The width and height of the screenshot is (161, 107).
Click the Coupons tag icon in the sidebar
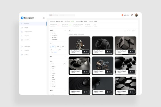(22, 36)
